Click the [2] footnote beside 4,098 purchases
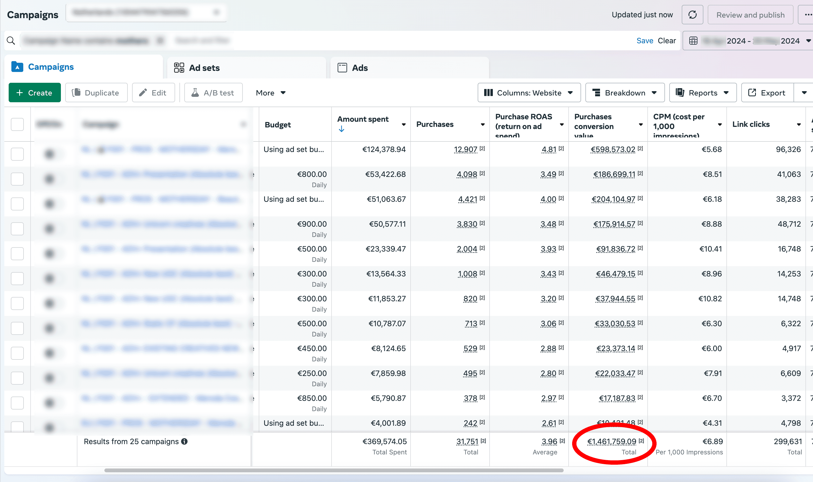This screenshot has width=813, height=482. (482, 173)
